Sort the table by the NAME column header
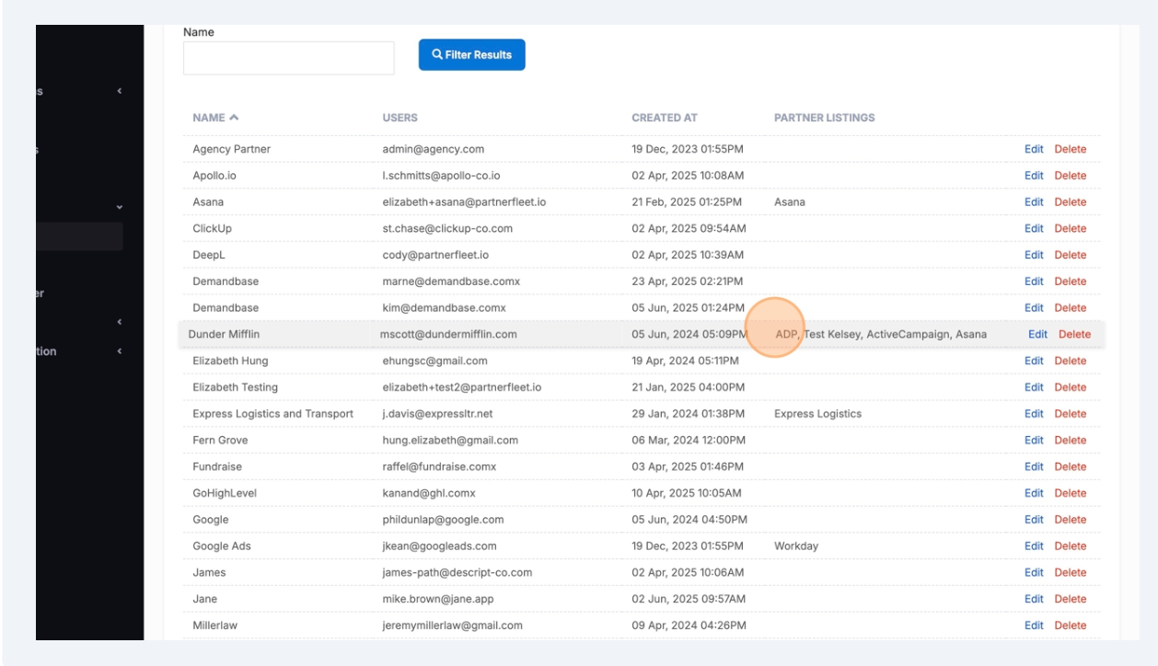This screenshot has width=1158, height=666. point(215,118)
